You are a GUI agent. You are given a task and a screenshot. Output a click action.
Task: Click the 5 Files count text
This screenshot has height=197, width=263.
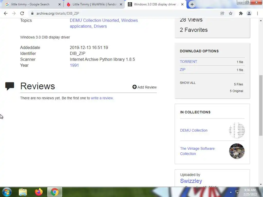[x=239, y=84]
